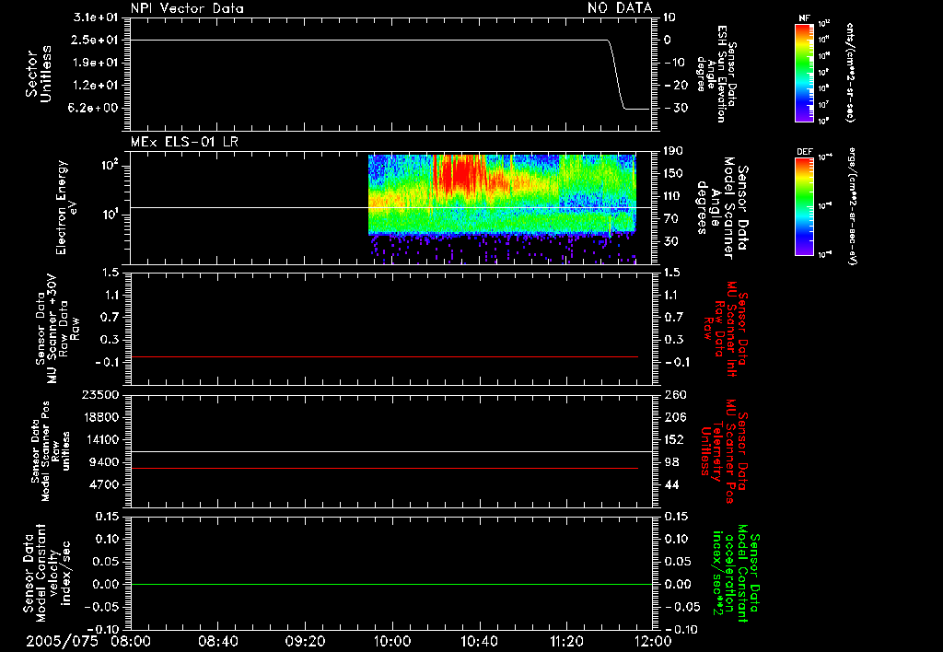
Task: Click the white line in the Model Scanner Pos panel
Action: (x=390, y=452)
